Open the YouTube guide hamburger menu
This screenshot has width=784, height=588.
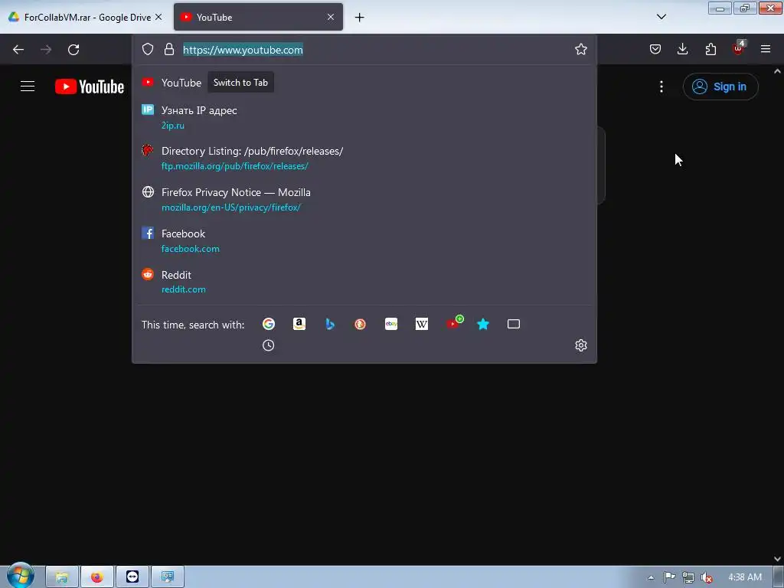point(28,86)
